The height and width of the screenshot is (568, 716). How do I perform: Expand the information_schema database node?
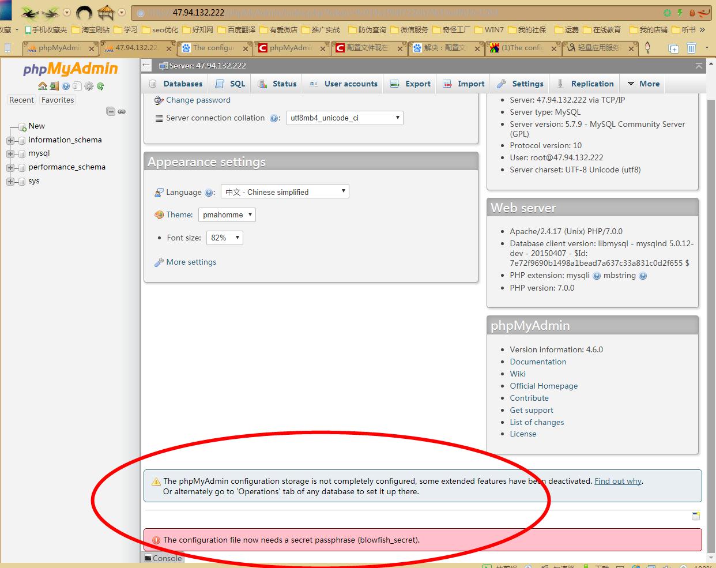pos(10,140)
